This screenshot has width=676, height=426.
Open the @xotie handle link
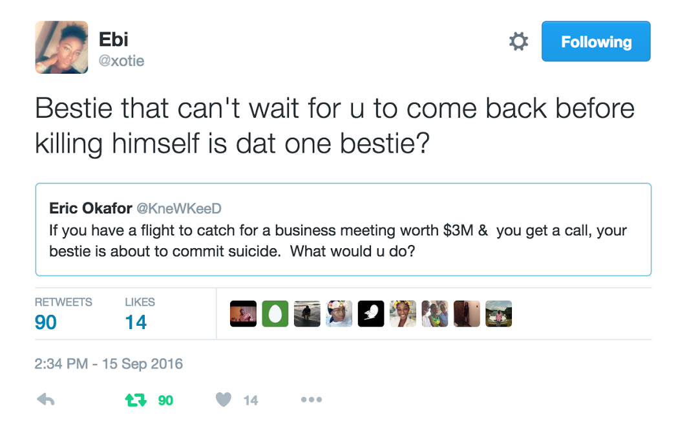[121, 61]
